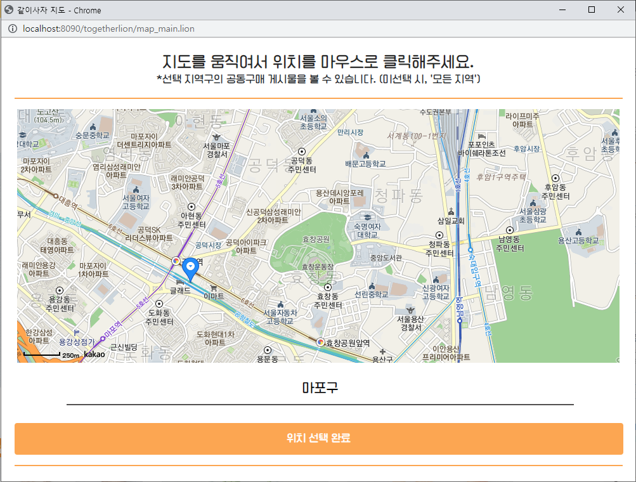Viewport: 636px width, 482px height.
Task: Click the 글래드 hotel bed icon
Action: (x=180, y=282)
